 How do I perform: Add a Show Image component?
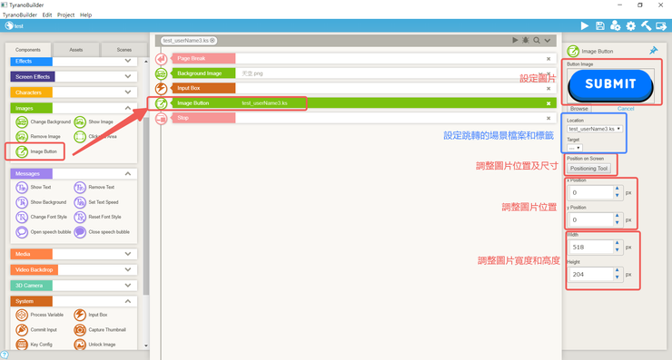coord(94,122)
